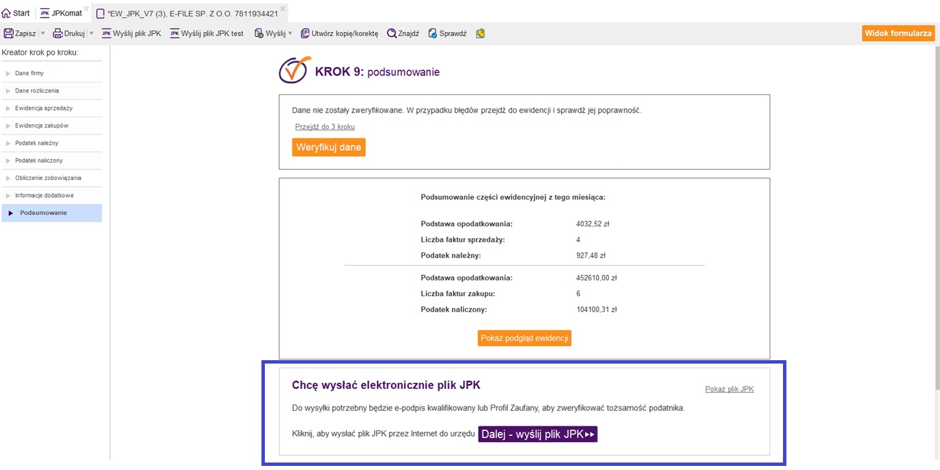Image resolution: width=940 pixels, height=470 pixels.
Task: Switch to Widok formularza view
Action: 898,33
